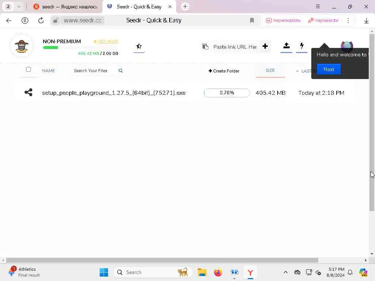Viewport: 375px width, 281px height.
Task: Open browser three-dot page menu
Action: pyautogui.click(x=348, y=20)
